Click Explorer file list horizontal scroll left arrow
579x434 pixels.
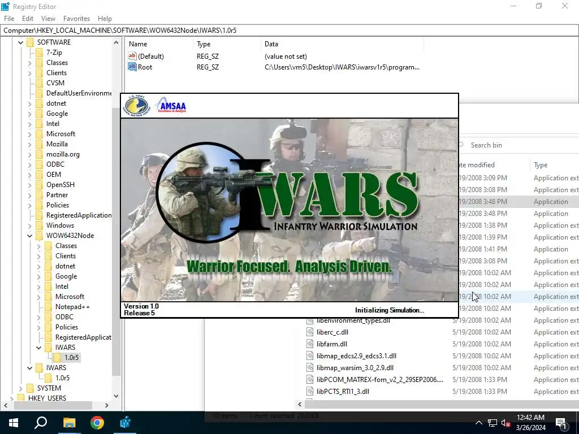point(300,405)
